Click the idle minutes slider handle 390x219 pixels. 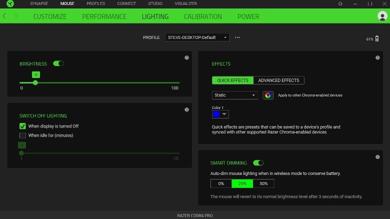(21, 153)
